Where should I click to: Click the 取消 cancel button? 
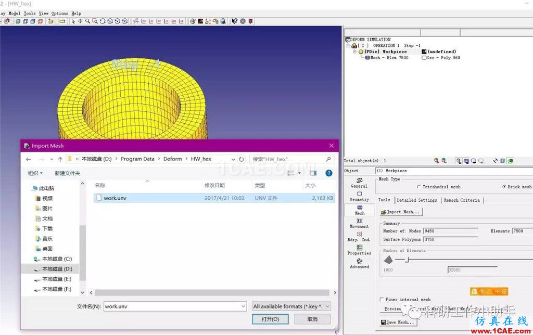coord(312,319)
